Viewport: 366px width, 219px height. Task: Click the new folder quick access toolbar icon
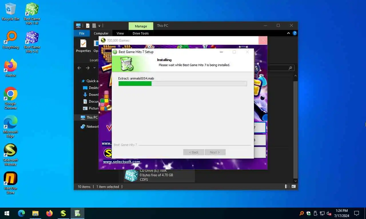tap(94, 26)
